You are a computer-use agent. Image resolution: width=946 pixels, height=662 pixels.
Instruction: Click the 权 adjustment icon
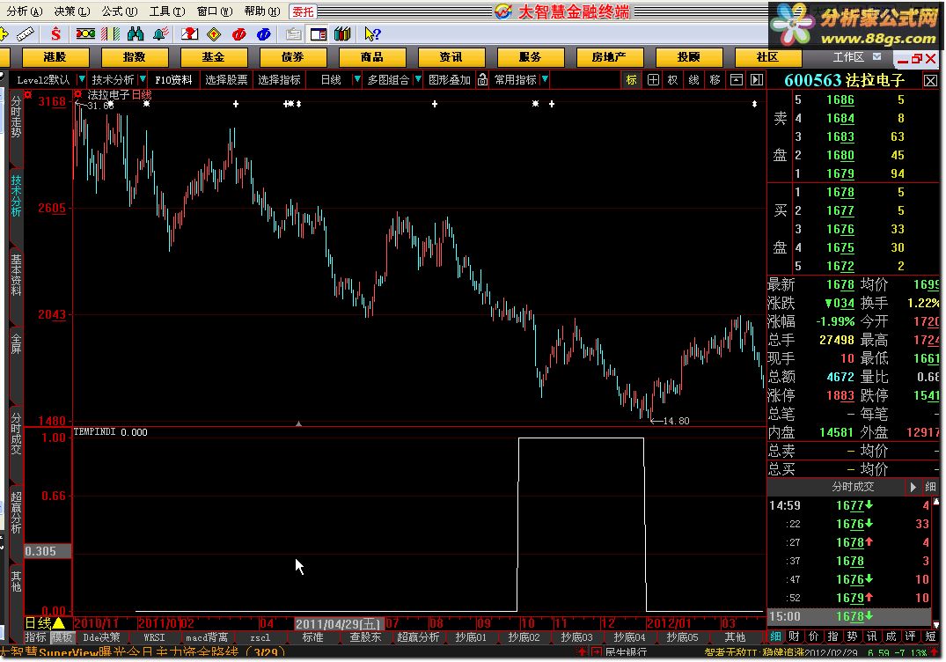point(672,79)
